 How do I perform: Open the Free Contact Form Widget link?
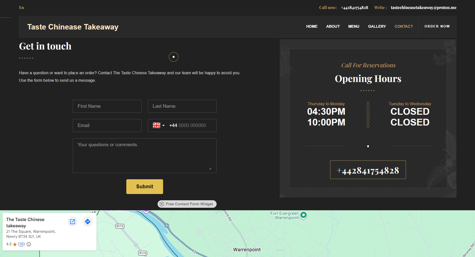coord(187,204)
